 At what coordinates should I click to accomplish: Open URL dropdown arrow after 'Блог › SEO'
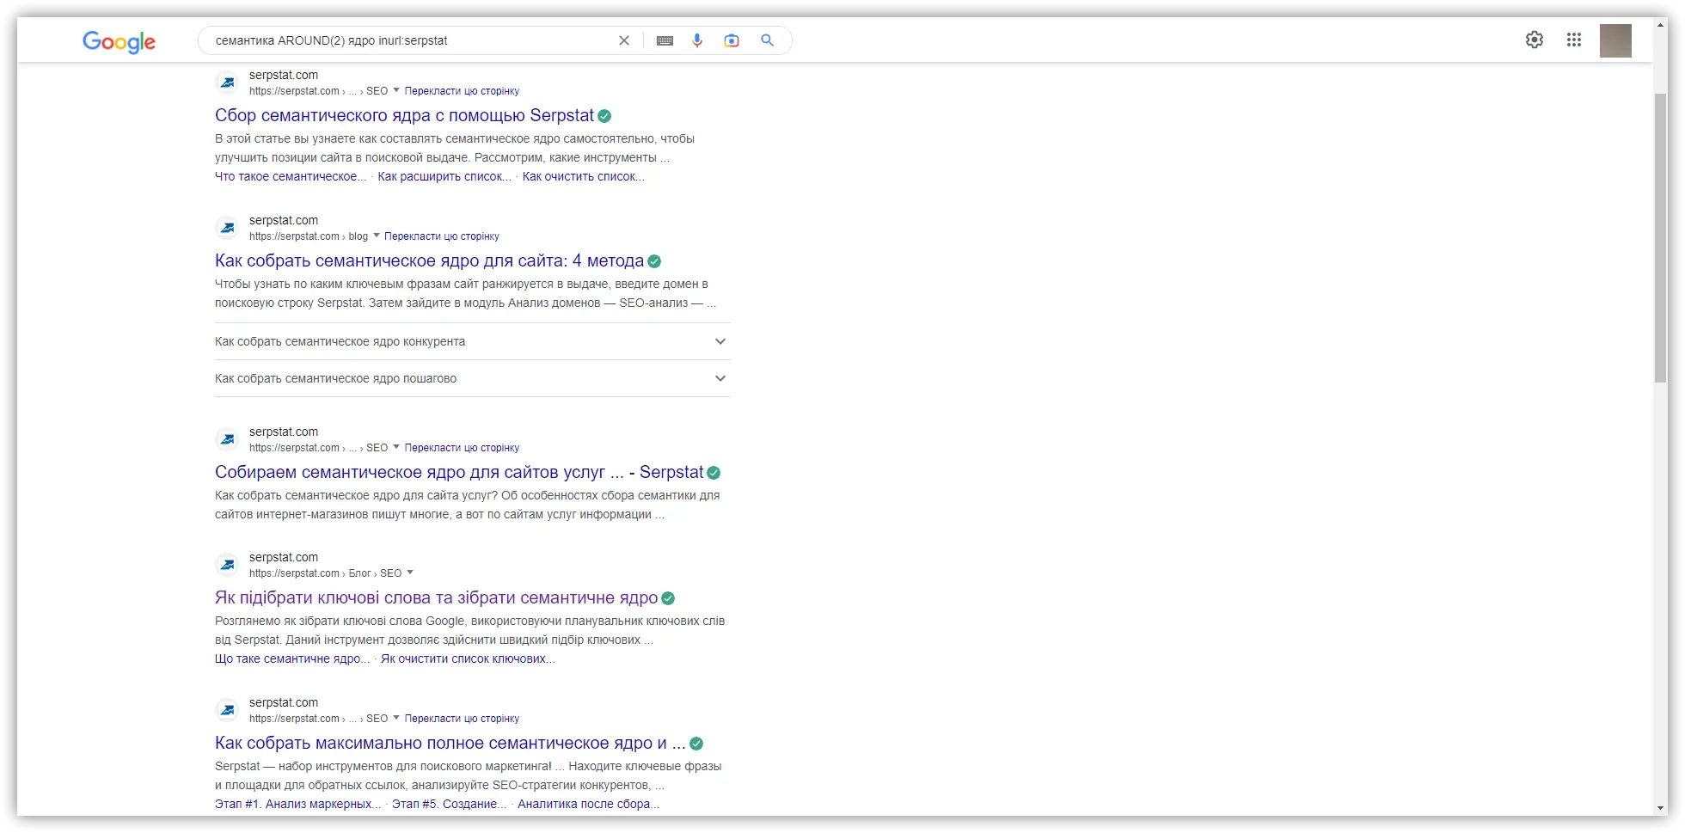click(x=410, y=573)
